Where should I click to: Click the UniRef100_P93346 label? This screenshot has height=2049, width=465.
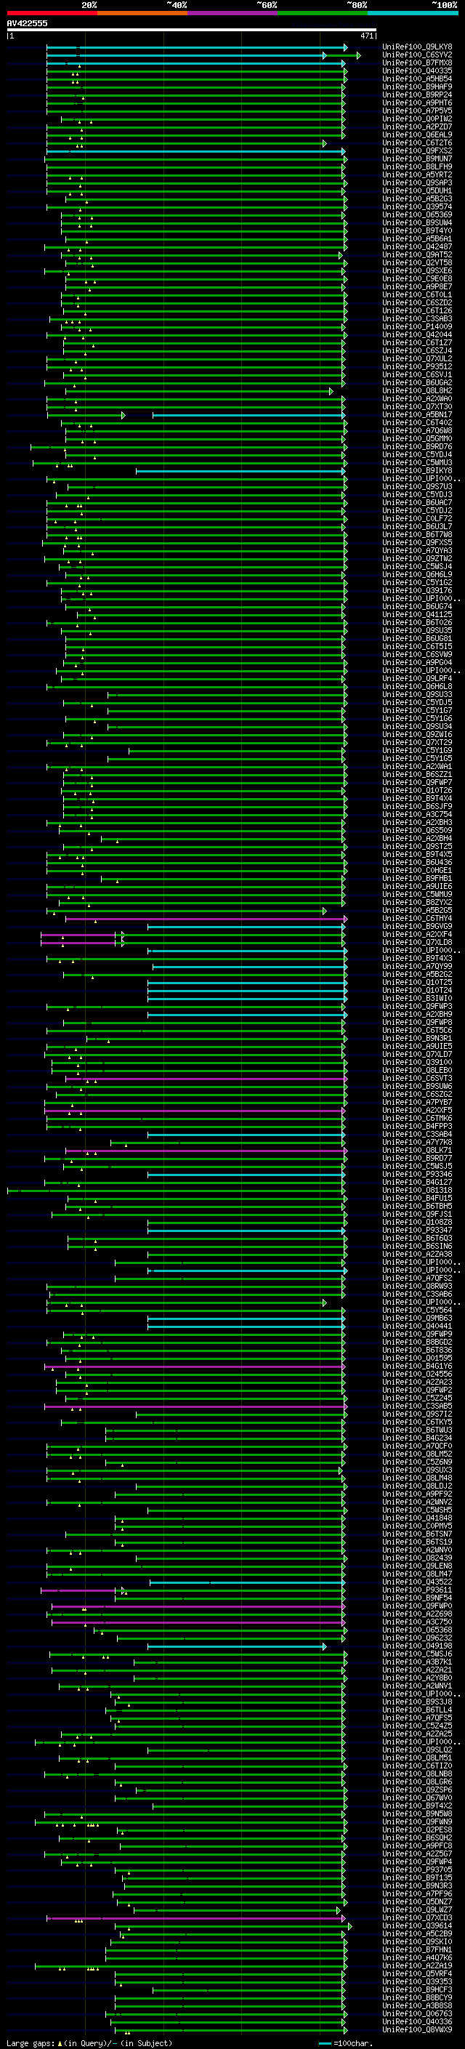tap(417, 1174)
